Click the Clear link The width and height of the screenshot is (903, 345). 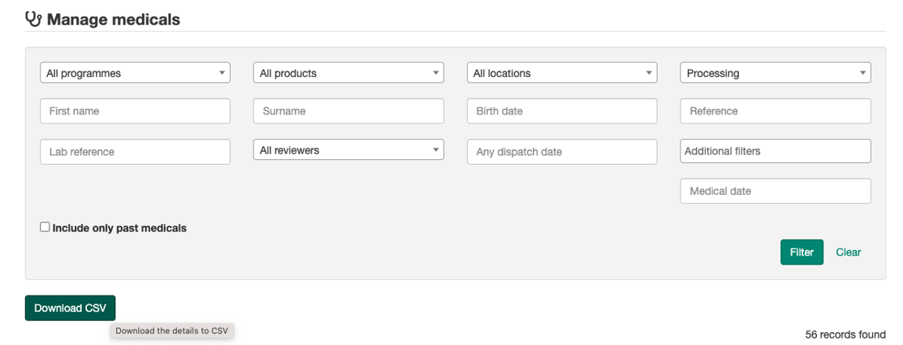tap(848, 252)
